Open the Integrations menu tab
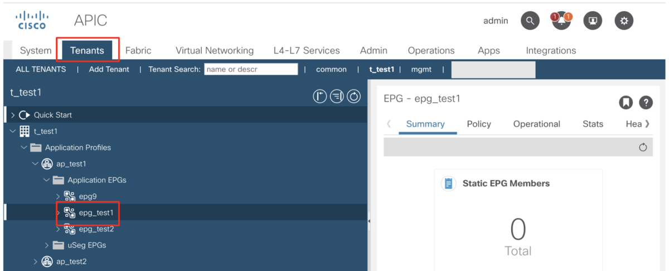669x271 pixels. [x=551, y=50]
